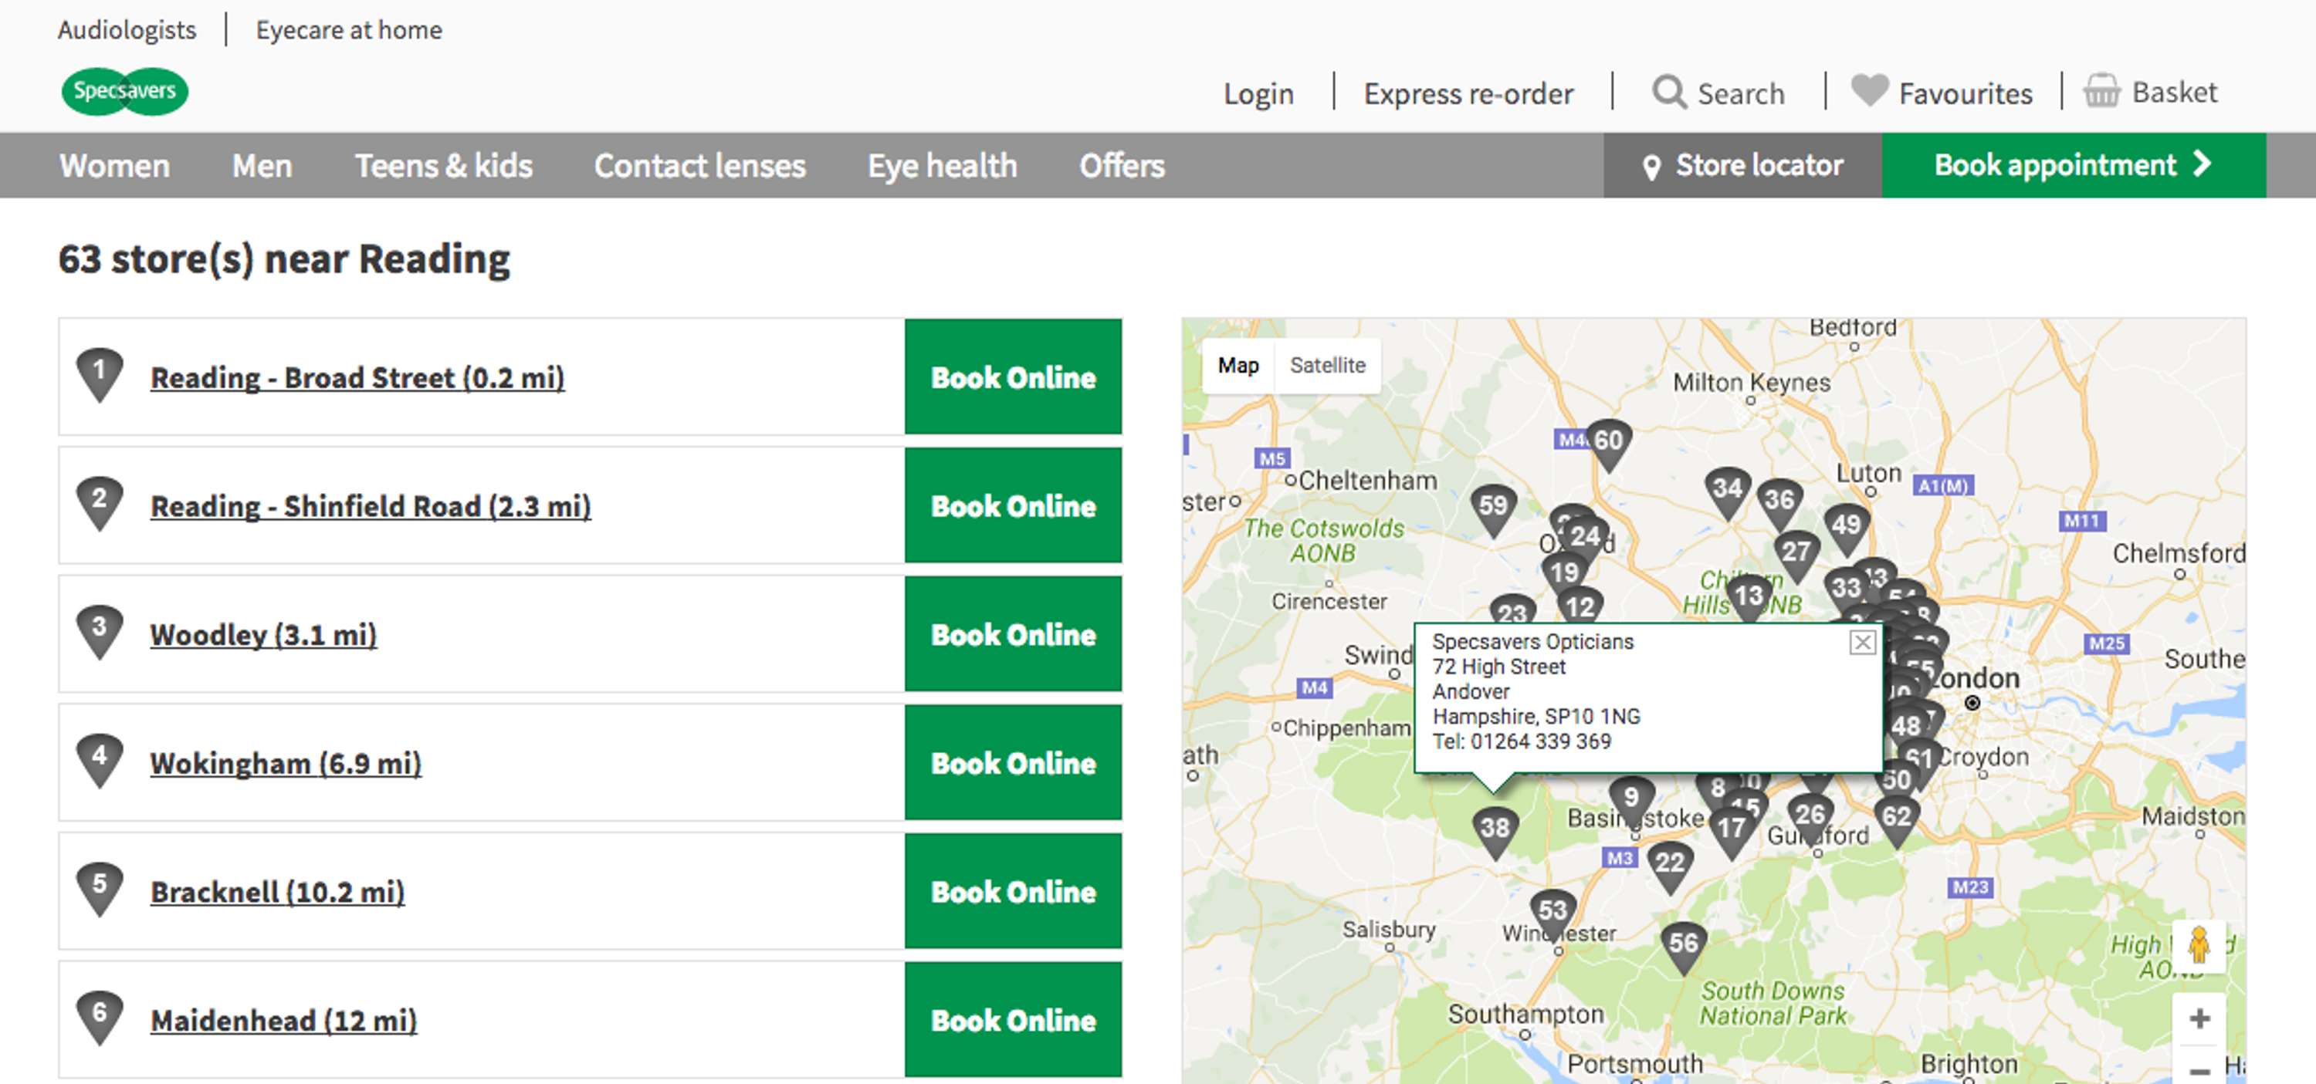Book Online for Bracknell
The width and height of the screenshot is (2316, 1084).
[x=1013, y=891]
